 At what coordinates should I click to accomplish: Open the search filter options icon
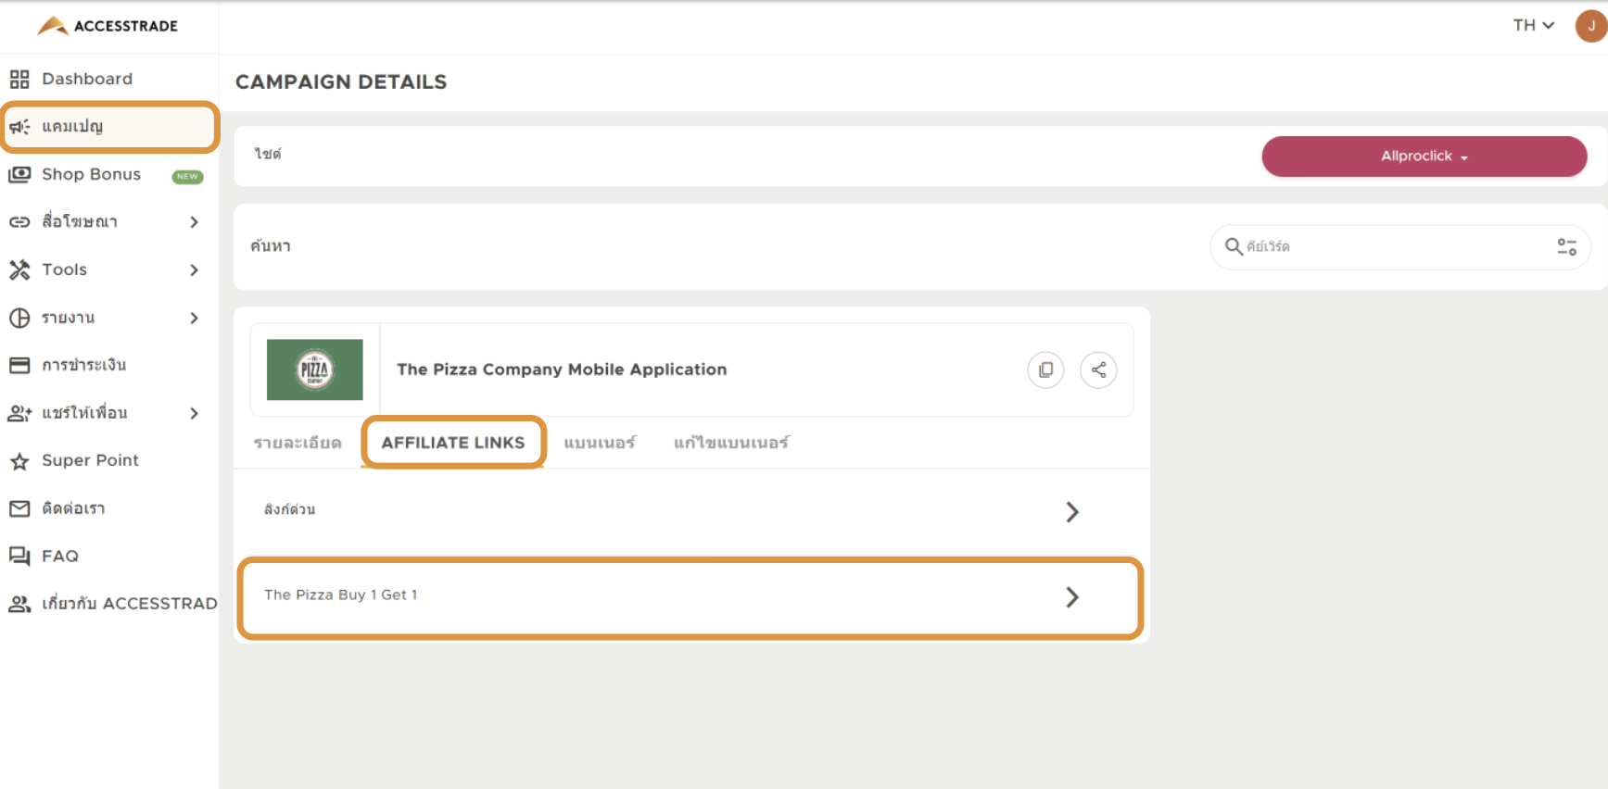coord(1566,246)
